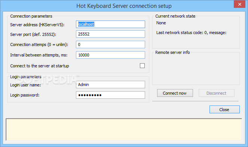
Task: Click the 'Server address (HKServerV5):' label
Action: (37, 25)
